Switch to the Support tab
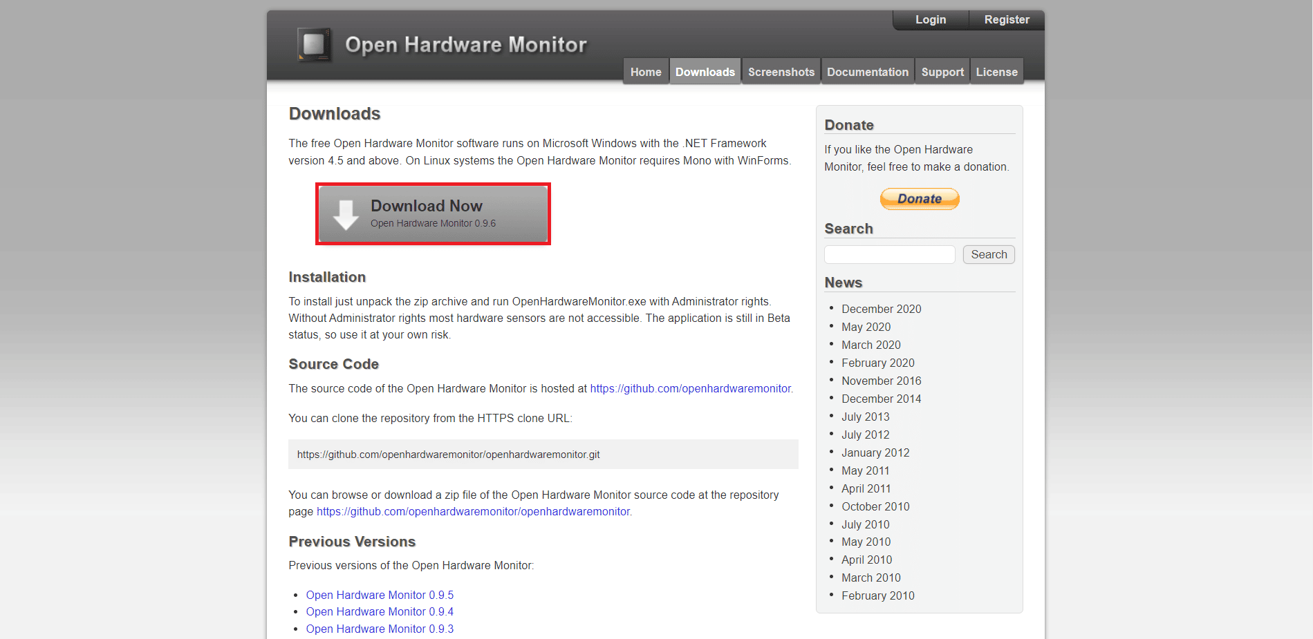Viewport: 1313px width, 639px height. tap(942, 72)
